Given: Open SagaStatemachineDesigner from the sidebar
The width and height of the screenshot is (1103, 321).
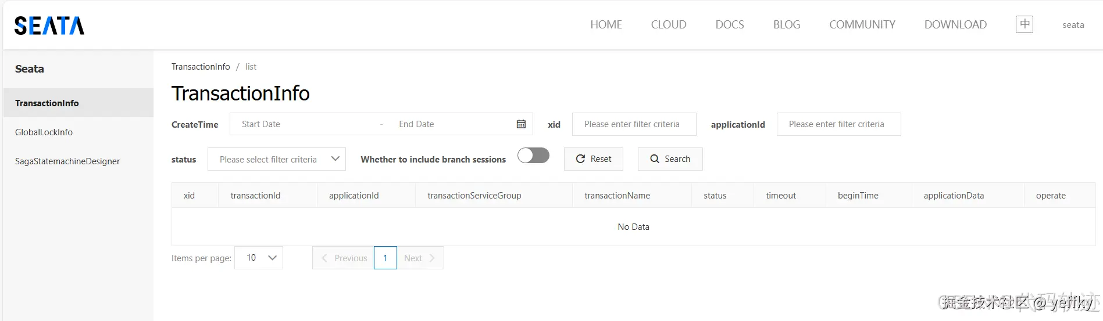Looking at the screenshot, I should [67, 161].
